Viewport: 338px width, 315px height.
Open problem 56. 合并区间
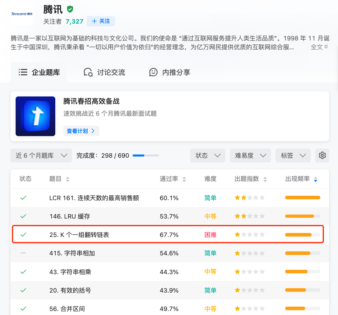coord(67,309)
